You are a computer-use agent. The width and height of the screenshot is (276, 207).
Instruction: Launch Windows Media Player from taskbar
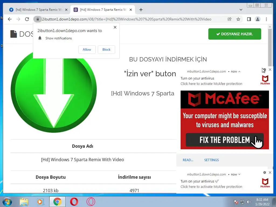tap(40, 202)
